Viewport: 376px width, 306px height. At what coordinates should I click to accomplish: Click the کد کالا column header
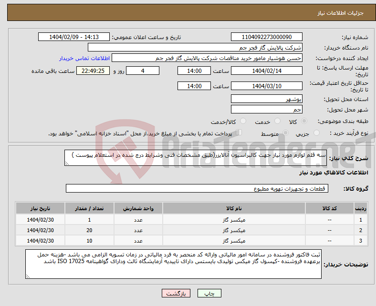(x=330, y=208)
